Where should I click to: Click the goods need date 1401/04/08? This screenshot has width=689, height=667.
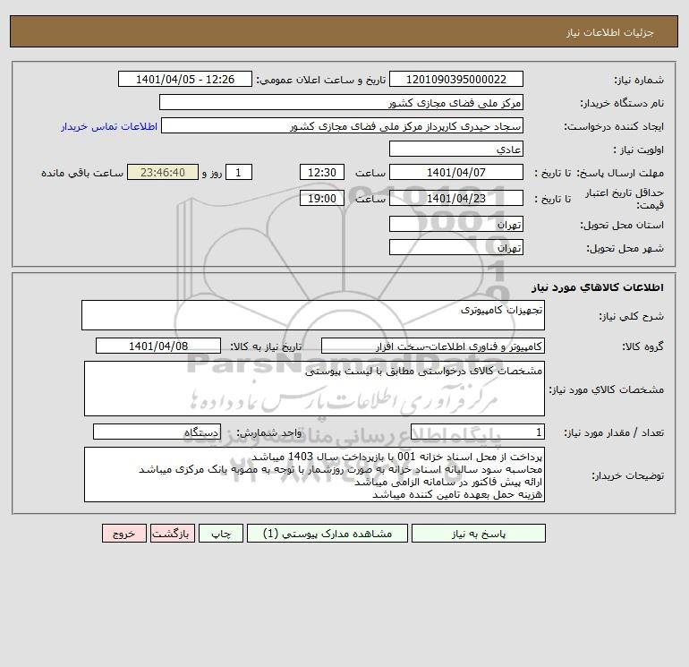pyautogui.click(x=158, y=346)
